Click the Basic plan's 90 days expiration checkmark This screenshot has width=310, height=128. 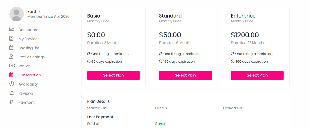(x=89, y=62)
